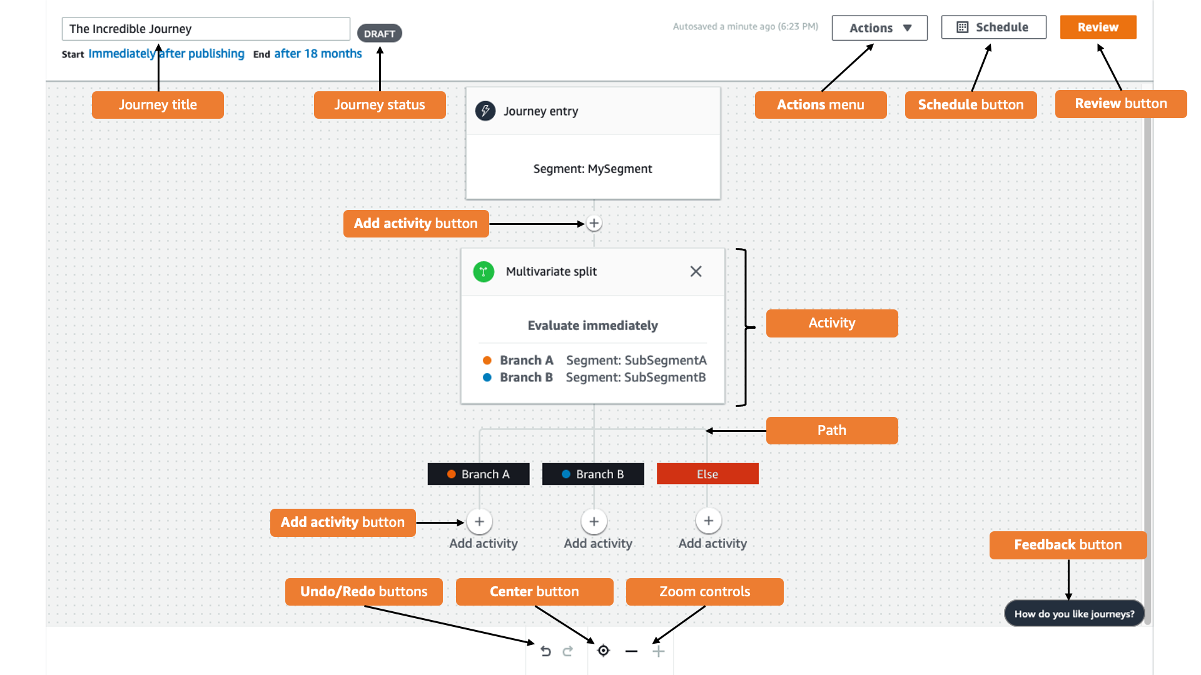Click the Multivariate split green icon
The width and height of the screenshot is (1201, 675).
(482, 271)
